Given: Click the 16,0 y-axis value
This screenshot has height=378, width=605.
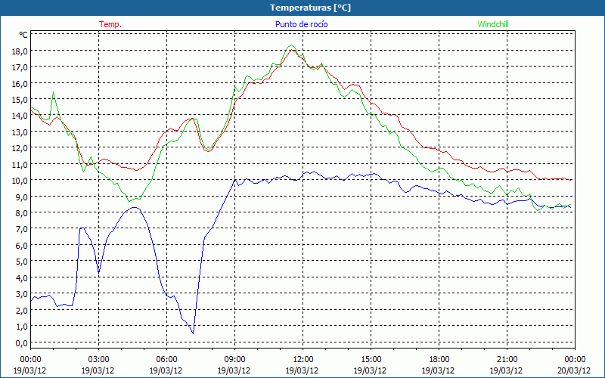Looking at the screenshot, I should (20, 83).
